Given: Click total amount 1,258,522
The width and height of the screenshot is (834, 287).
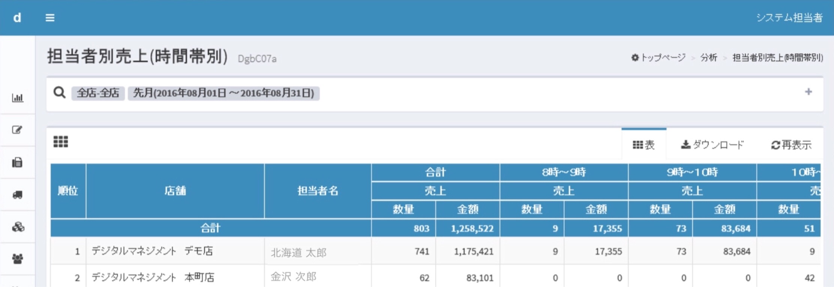Looking at the screenshot, I should [472, 229].
